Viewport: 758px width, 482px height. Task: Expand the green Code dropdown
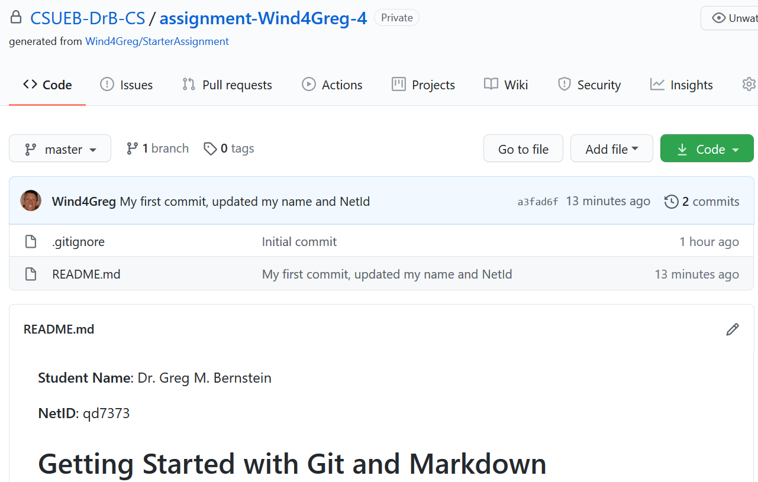[707, 149]
